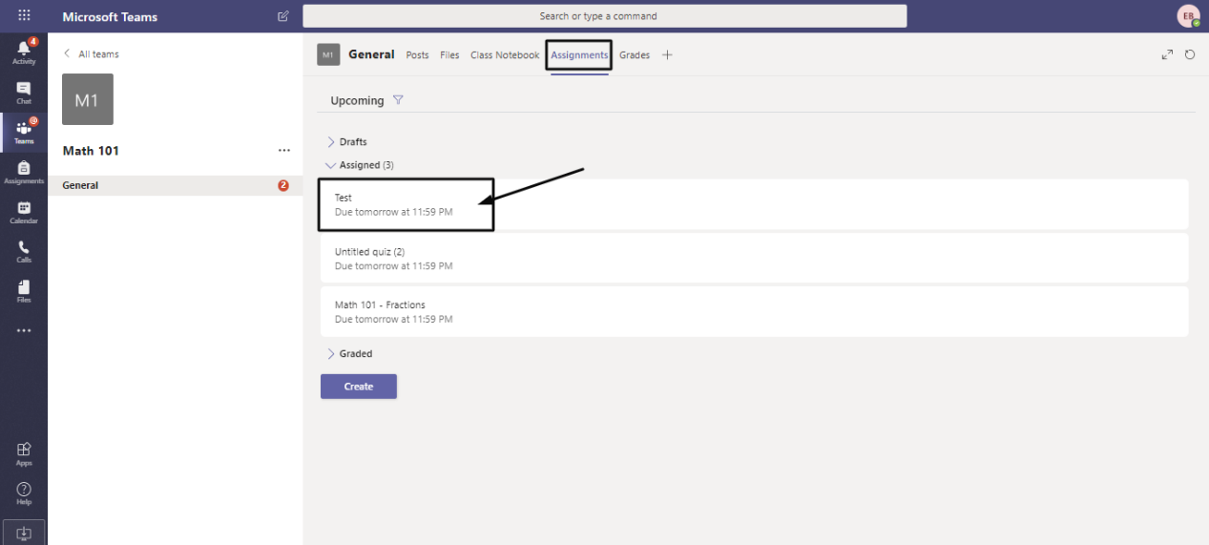This screenshot has height=545, width=1209.
Task: Open the Grades tab
Action: pyautogui.click(x=635, y=55)
